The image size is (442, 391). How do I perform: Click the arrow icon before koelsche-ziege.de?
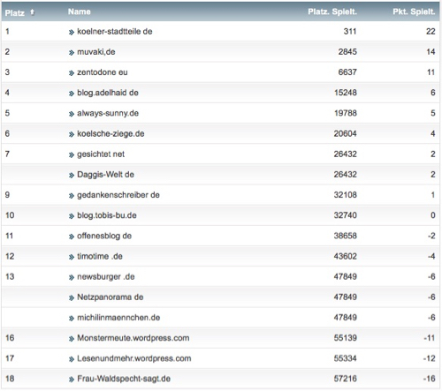click(x=72, y=134)
